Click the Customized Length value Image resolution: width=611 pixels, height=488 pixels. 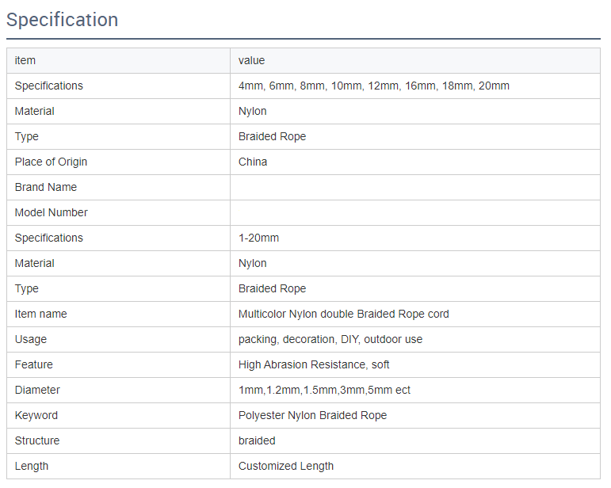pos(285,466)
